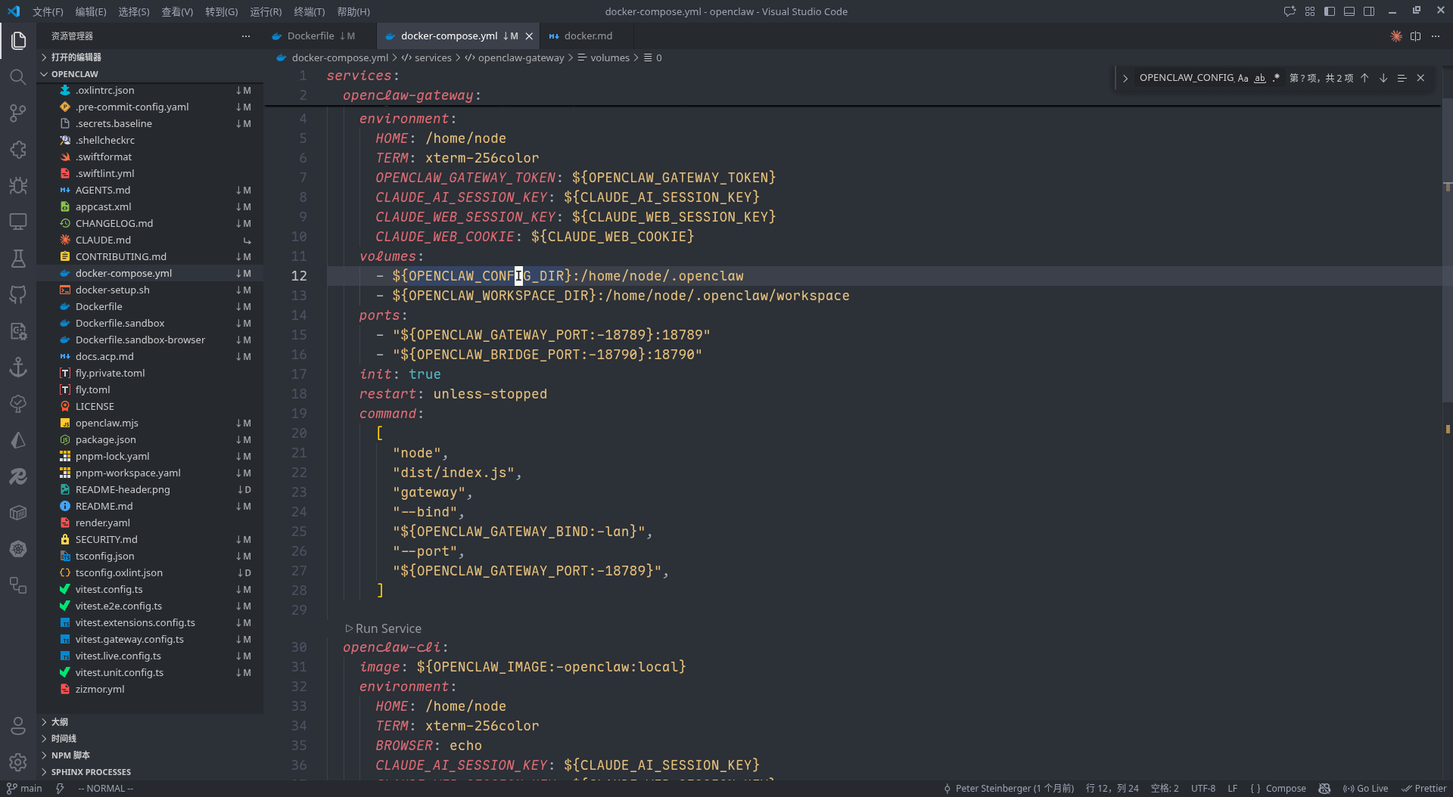The height and width of the screenshot is (797, 1453).
Task: Toggle secondary side bar visibility
Action: pyautogui.click(x=1369, y=11)
